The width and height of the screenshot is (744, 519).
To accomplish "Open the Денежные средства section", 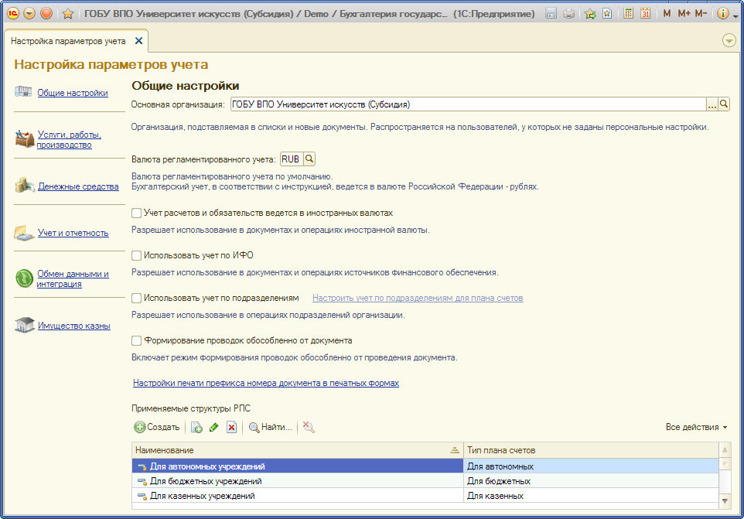I will click(x=78, y=186).
